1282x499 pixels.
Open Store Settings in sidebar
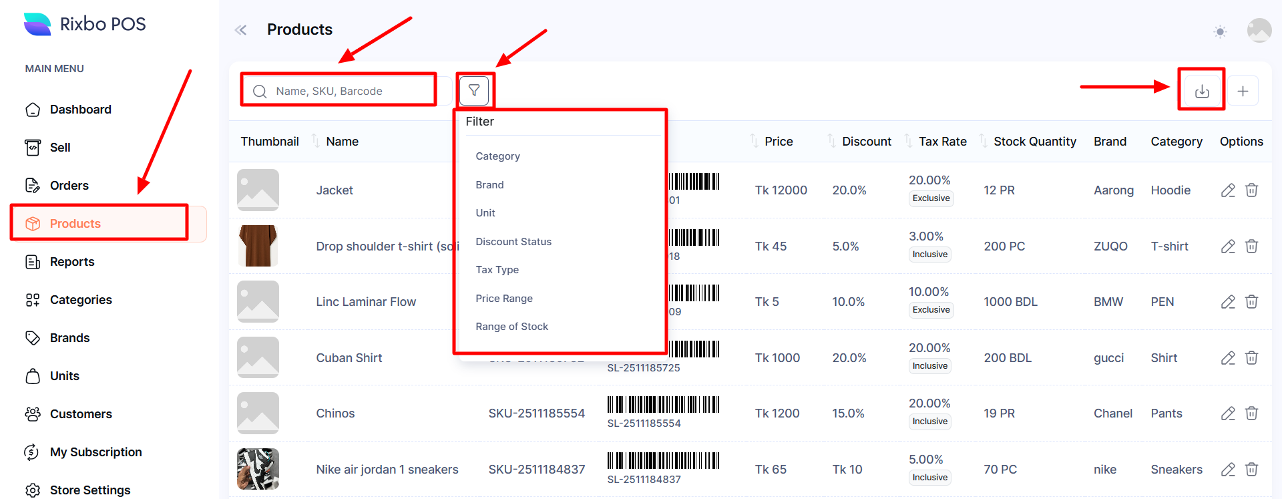tap(90, 490)
